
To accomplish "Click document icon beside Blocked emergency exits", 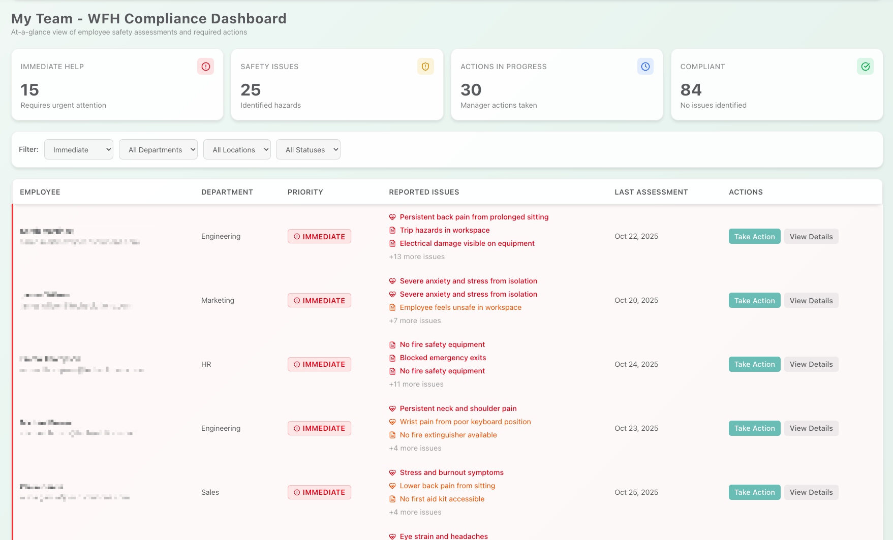I will click(x=392, y=358).
